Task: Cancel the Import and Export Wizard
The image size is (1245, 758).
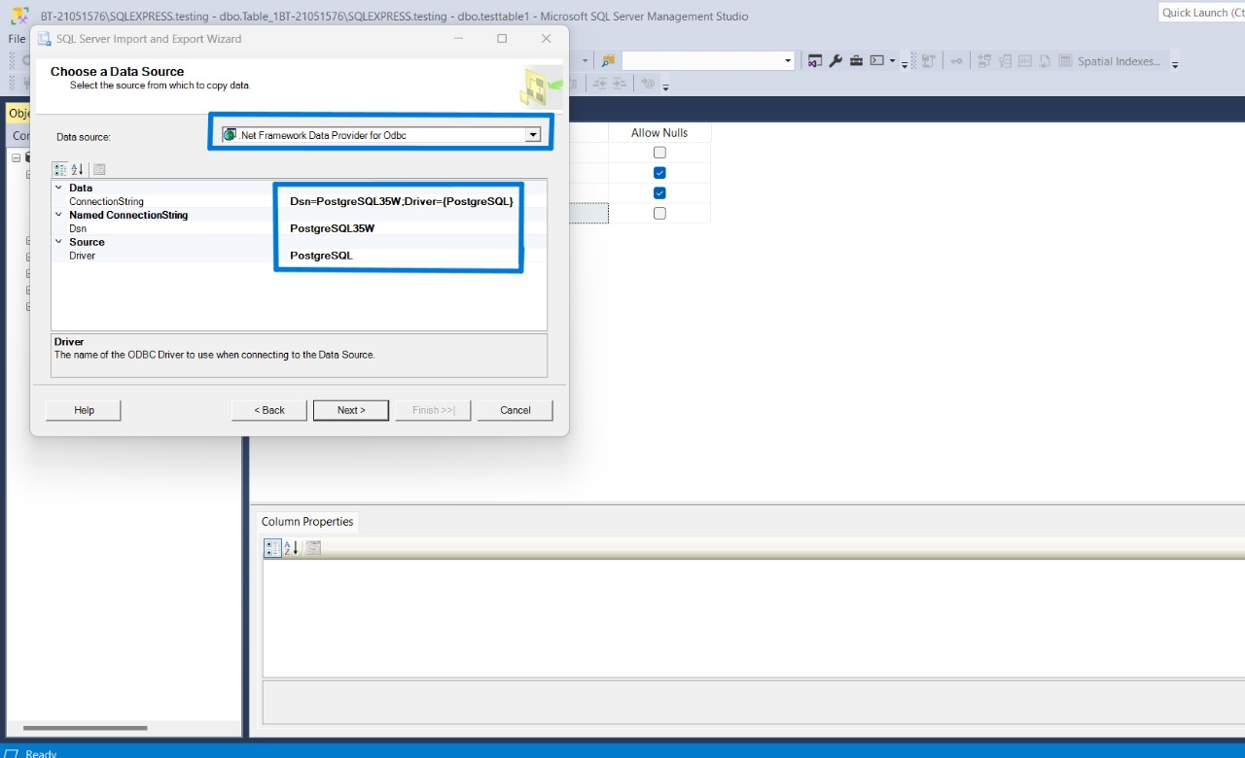Action: click(516, 410)
